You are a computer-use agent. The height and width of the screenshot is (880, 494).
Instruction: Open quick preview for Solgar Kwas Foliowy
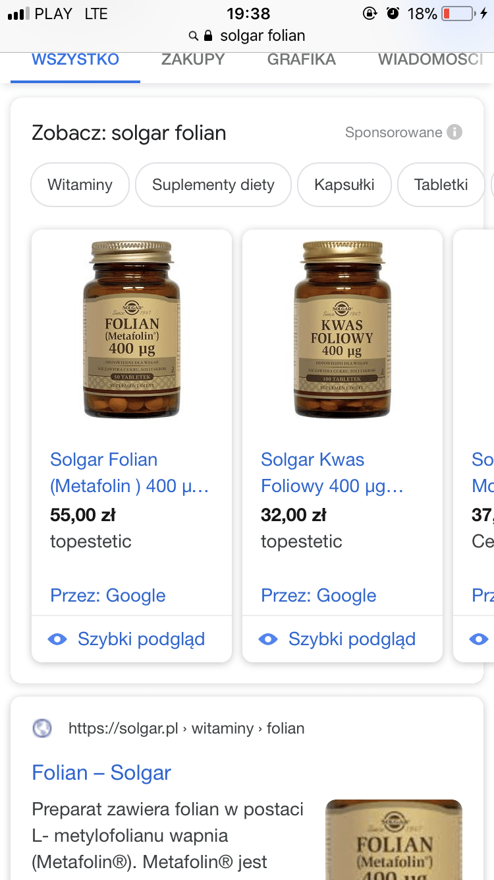click(x=352, y=639)
